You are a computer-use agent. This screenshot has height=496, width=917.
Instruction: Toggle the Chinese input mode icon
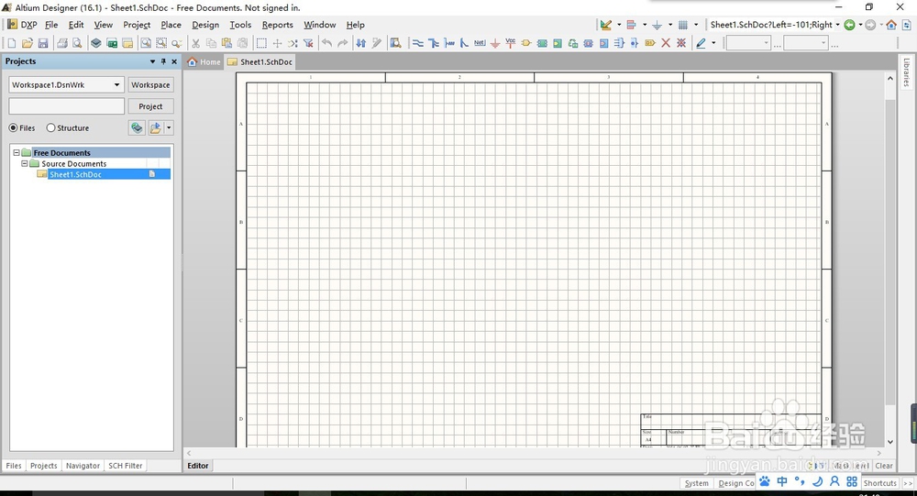[x=782, y=481]
